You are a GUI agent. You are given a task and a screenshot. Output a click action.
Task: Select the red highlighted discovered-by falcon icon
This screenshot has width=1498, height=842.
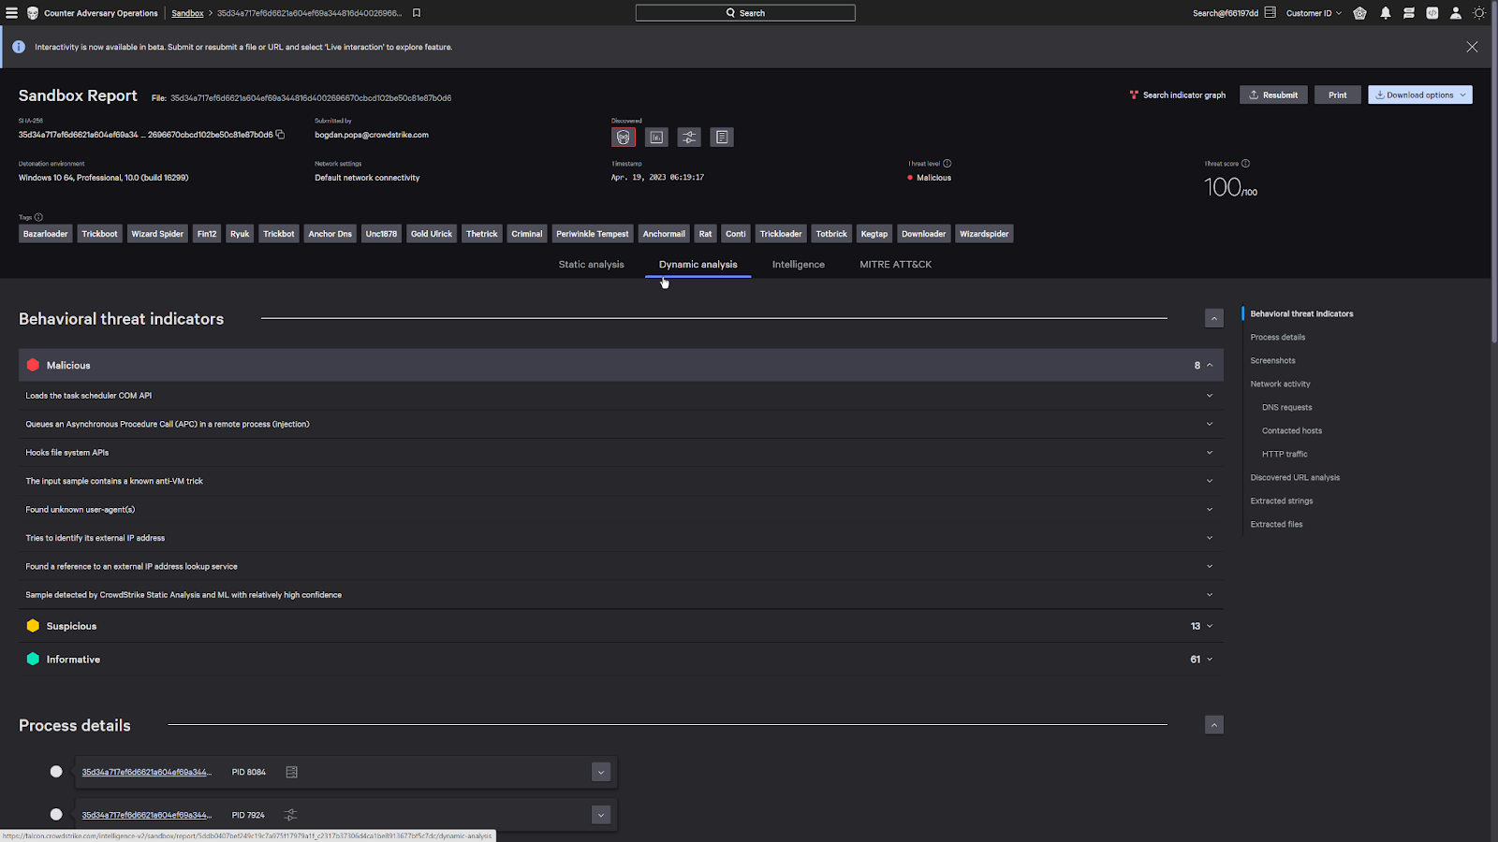pos(624,138)
